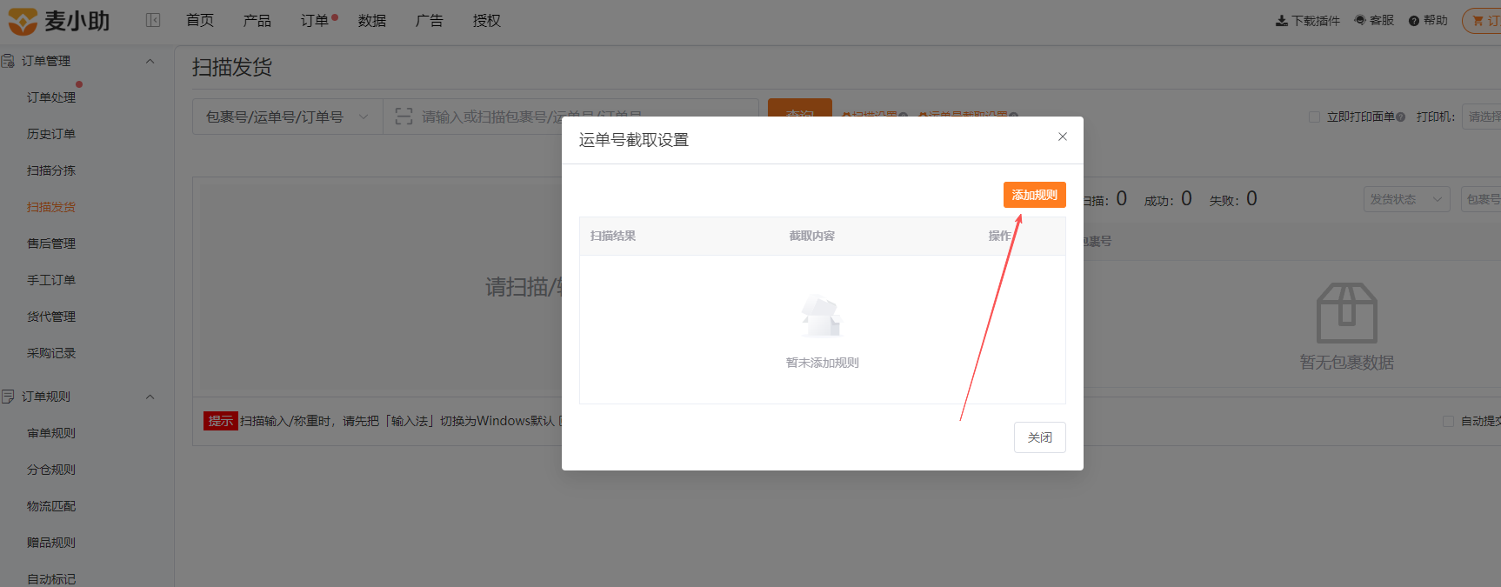Click the 暂无包裹数据 empty box icon
The width and height of the screenshot is (1501, 587).
pos(1347,312)
